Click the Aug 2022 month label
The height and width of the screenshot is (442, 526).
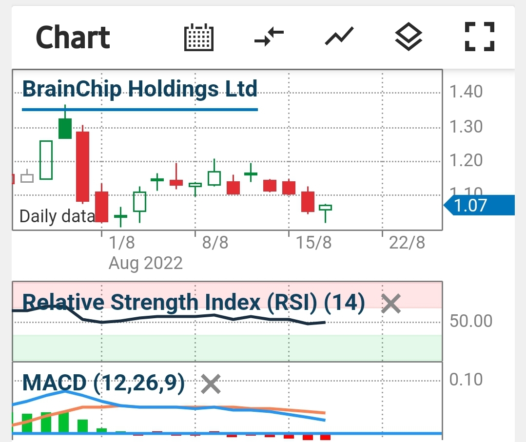coord(146,263)
